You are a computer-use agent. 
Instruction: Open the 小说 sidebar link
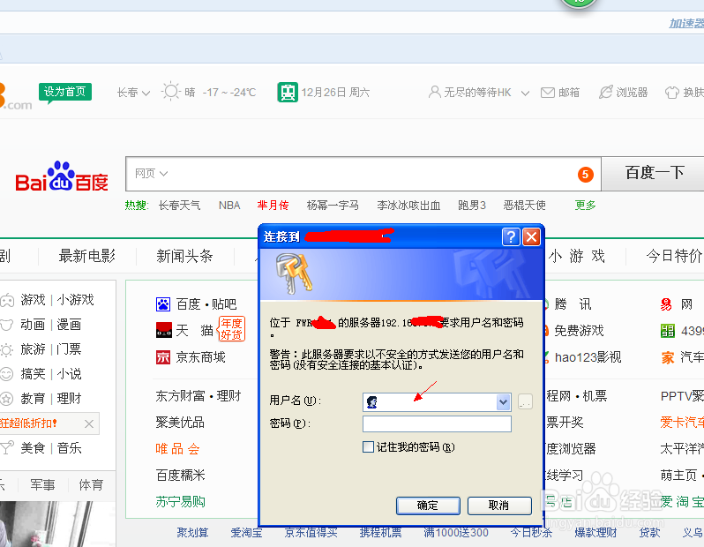(x=69, y=374)
